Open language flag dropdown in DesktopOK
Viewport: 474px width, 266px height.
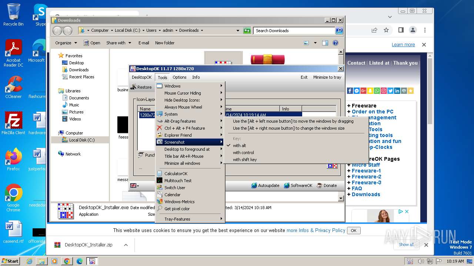pos(135,185)
